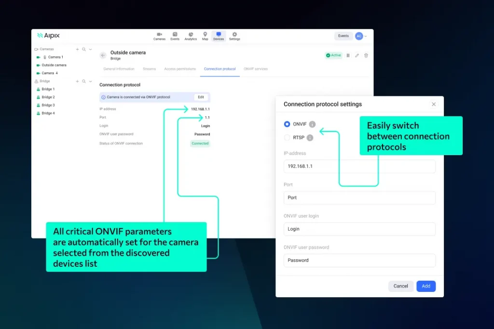This screenshot has width=494, height=329.
Task: Select the RTSP protocol radio button
Action: point(288,138)
